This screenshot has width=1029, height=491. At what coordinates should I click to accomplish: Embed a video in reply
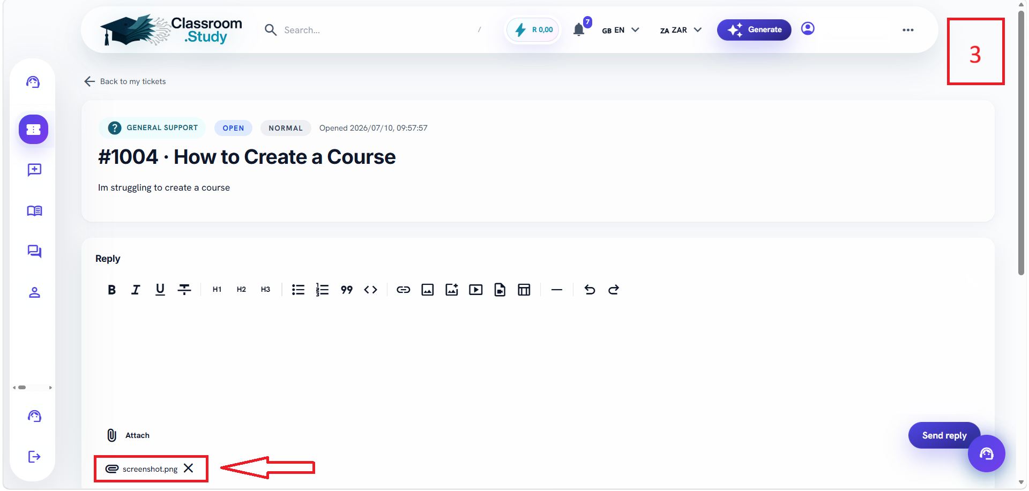click(476, 290)
